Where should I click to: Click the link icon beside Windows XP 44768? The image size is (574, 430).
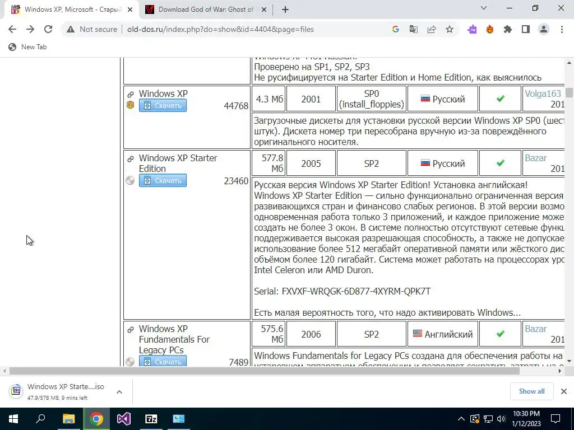[x=130, y=94]
